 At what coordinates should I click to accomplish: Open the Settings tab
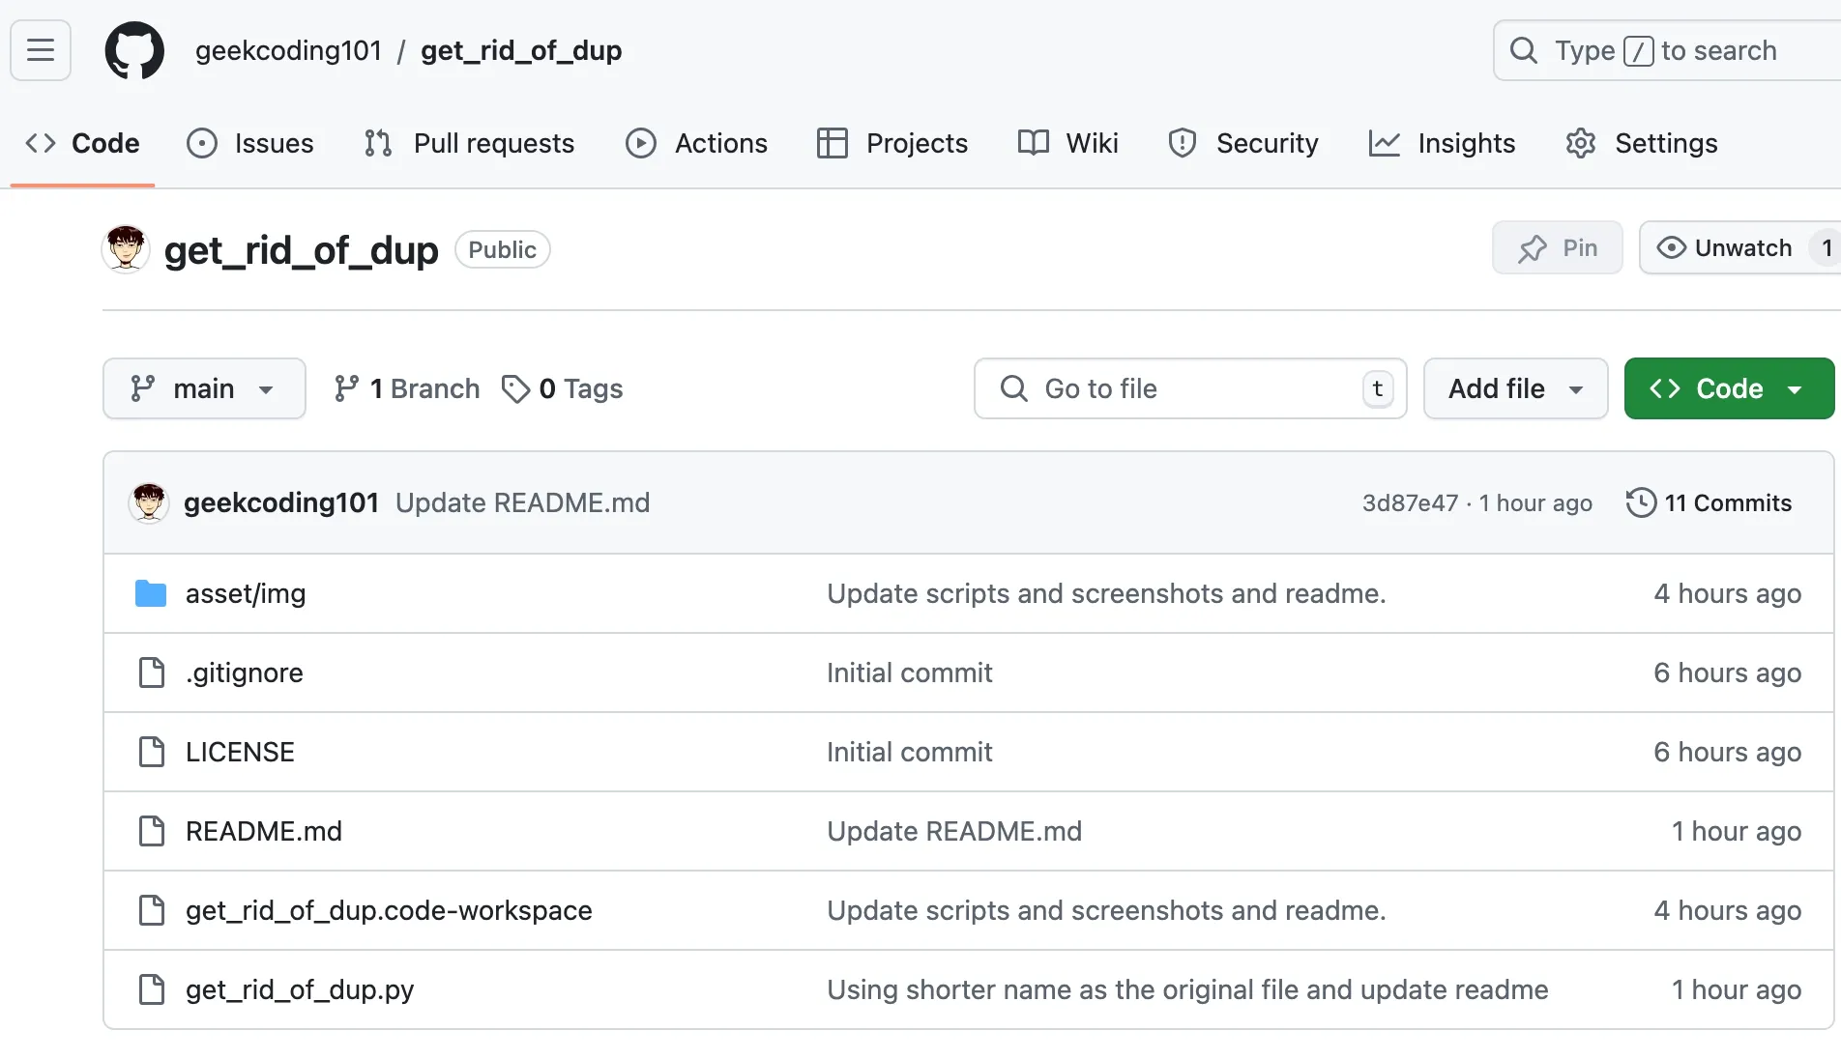click(x=1642, y=143)
